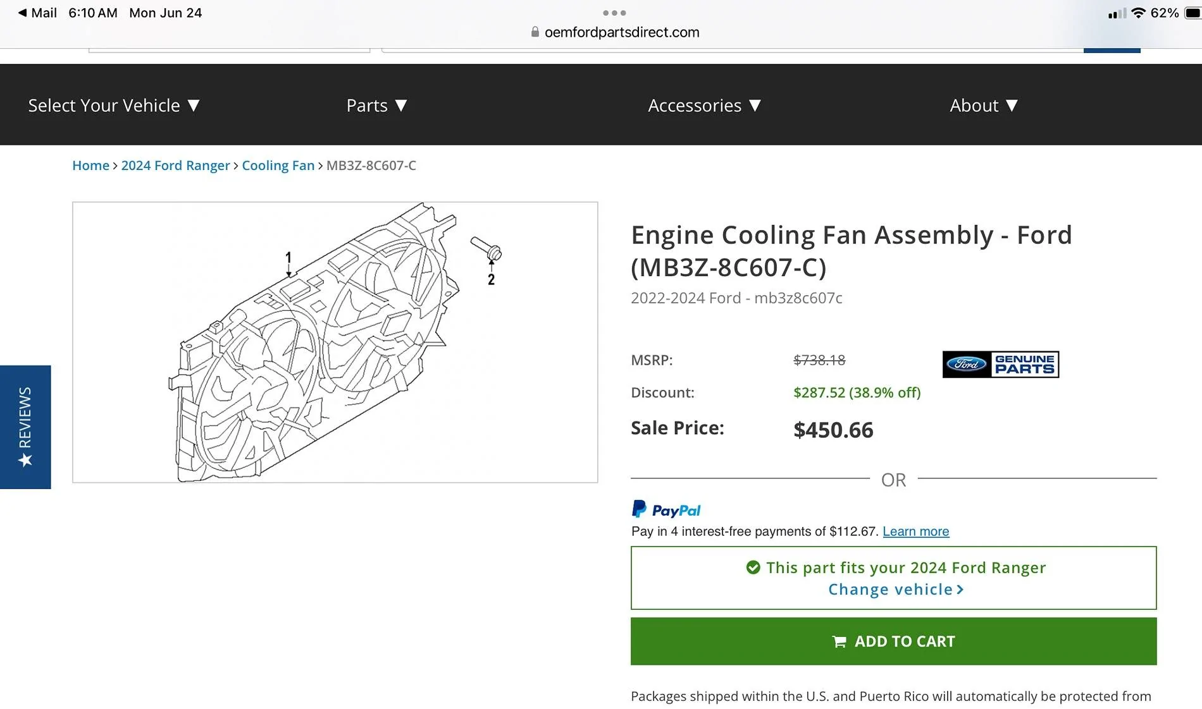
Task: Open the Reviews side tab
Action: [x=25, y=427]
